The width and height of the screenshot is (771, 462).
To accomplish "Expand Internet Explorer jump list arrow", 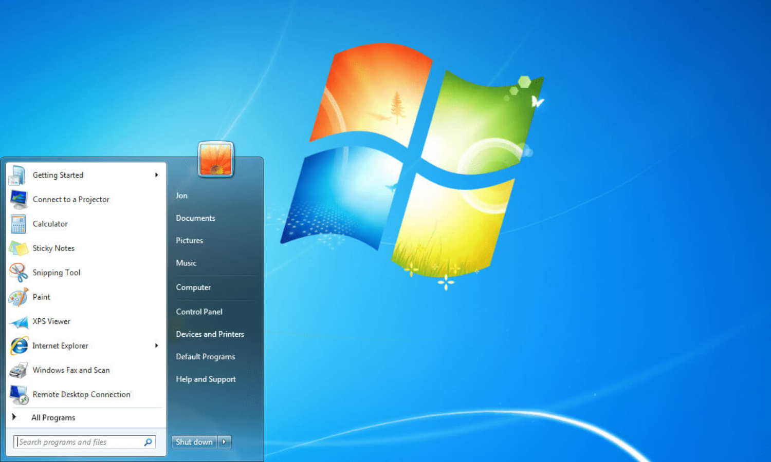I will pos(156,346).
